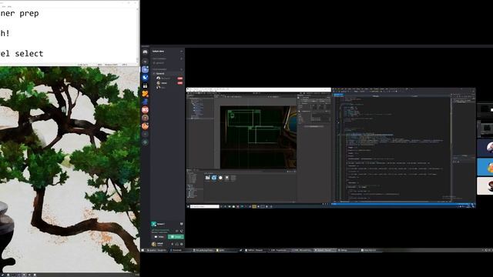Disconnect from voice call icon
This screenshot has height=277, width=493.
(x=182, y=231)
